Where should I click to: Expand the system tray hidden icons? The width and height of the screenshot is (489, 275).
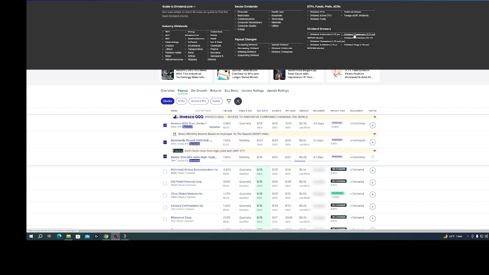coord(468,236)
